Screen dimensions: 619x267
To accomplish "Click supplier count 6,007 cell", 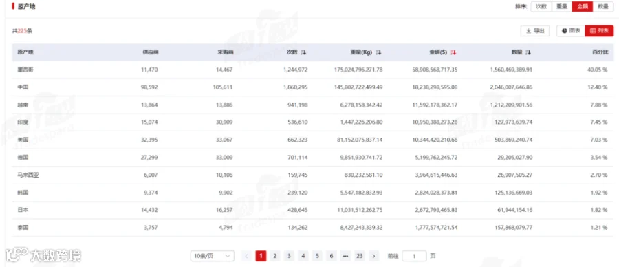I will (151, 175).
